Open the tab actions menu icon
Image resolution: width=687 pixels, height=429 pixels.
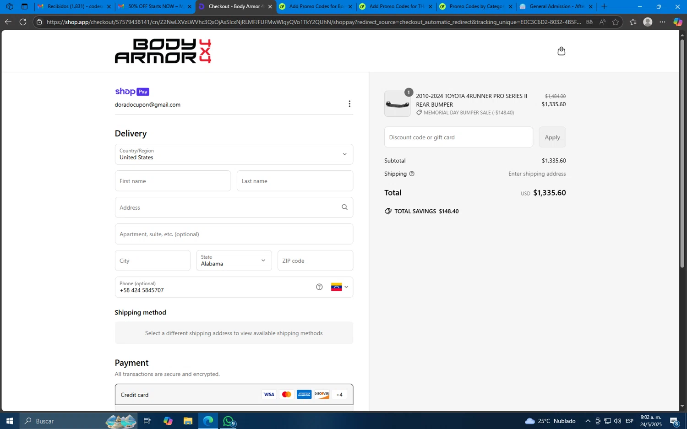[25, 6]
